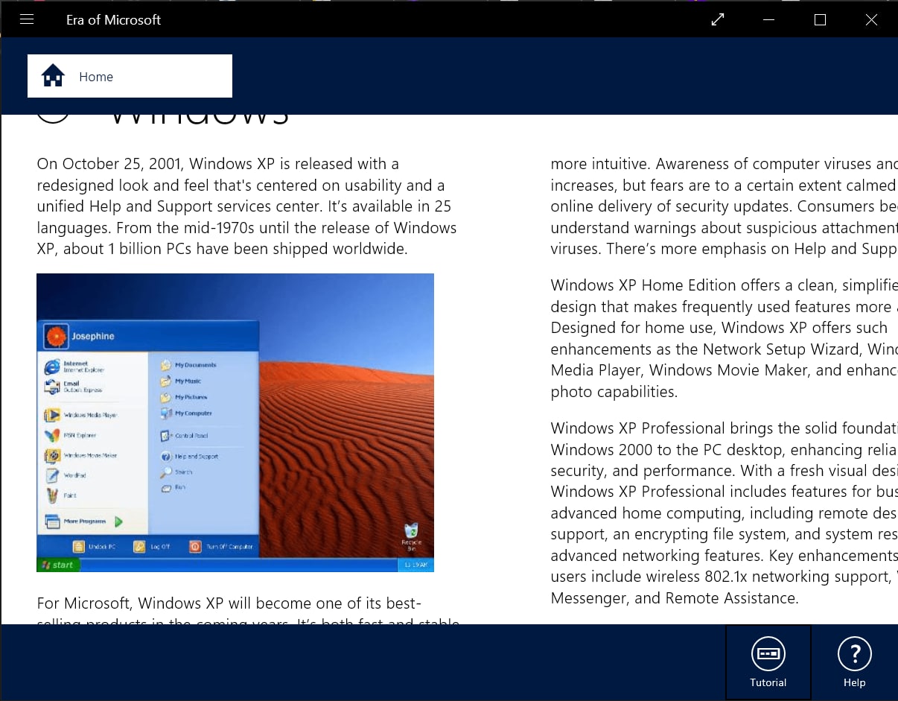The height and width of the screenshot is (701, 898).
Task: Open Help with question mark icon
Action: click(855, 662)
